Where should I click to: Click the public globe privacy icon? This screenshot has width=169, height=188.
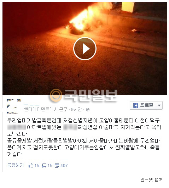click(88, 110)
